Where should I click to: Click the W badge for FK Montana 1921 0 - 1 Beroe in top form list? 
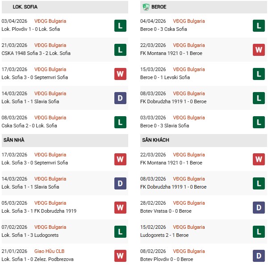pos(259,50)
